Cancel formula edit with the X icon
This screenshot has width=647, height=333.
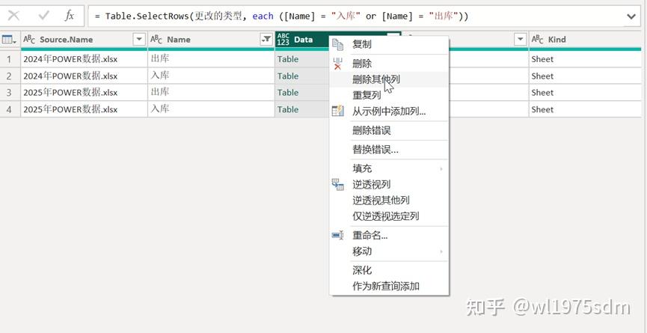click(x=13, y=16)
